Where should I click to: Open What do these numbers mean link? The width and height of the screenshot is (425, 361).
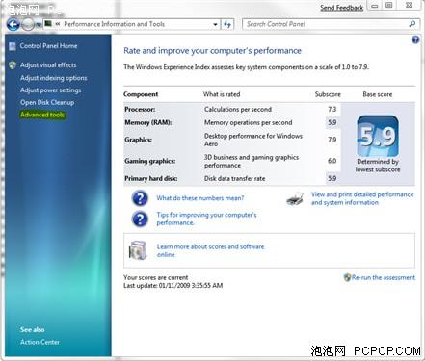point(200,198)
